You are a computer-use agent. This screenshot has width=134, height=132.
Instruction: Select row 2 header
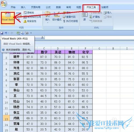click(6, 57)
